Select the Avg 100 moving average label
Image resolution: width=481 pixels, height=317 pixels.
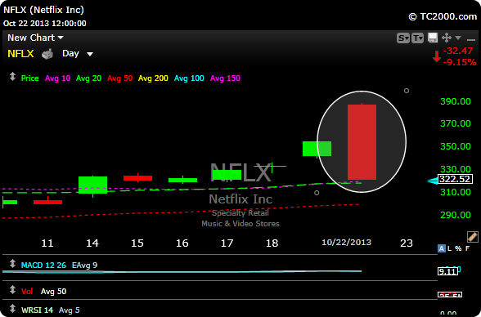pyautogui.click(x=189, y=78)
